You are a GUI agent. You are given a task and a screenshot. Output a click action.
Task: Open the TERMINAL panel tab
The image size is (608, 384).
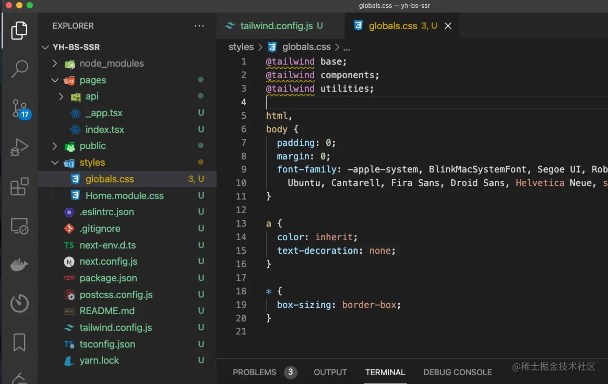coord(385,372)
